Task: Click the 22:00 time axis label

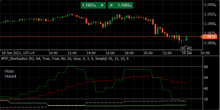Action: tap(167, 53)
